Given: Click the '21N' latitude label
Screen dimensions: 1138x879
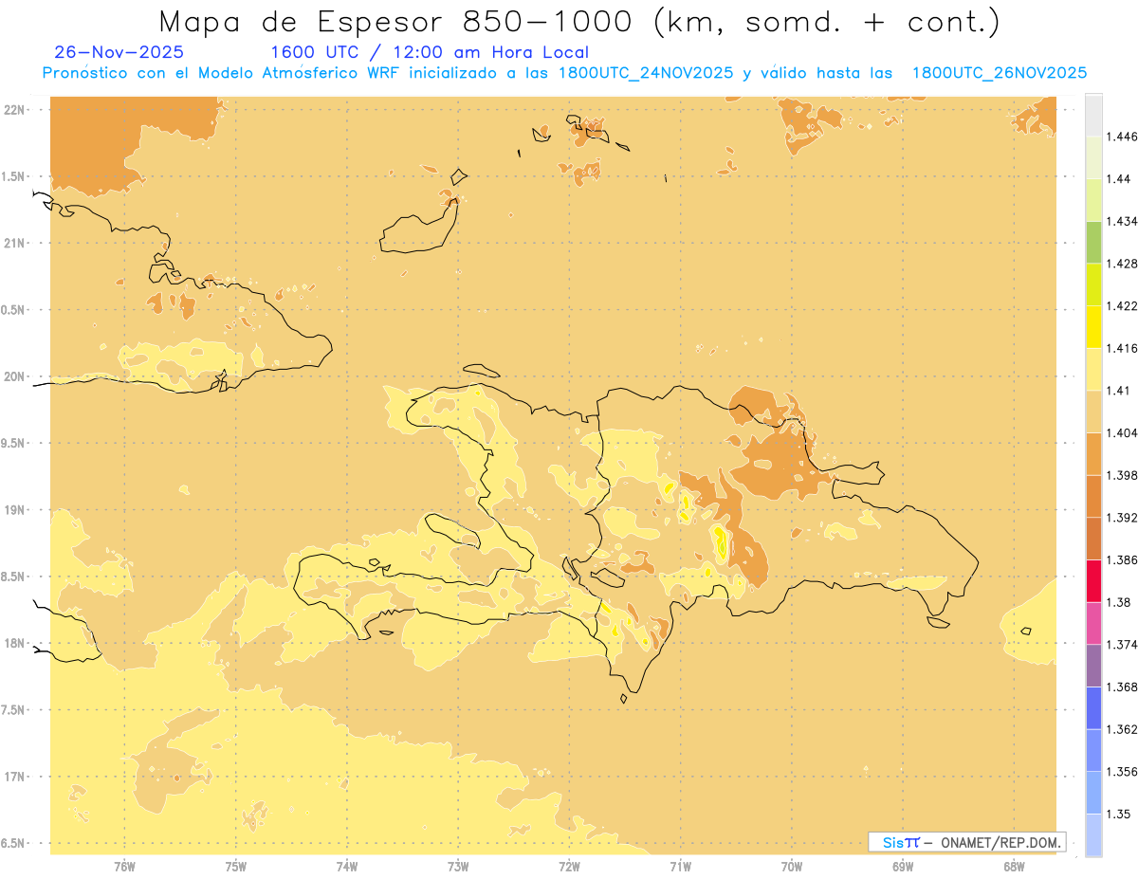Looking at the screenshot, I should point(14,243).
